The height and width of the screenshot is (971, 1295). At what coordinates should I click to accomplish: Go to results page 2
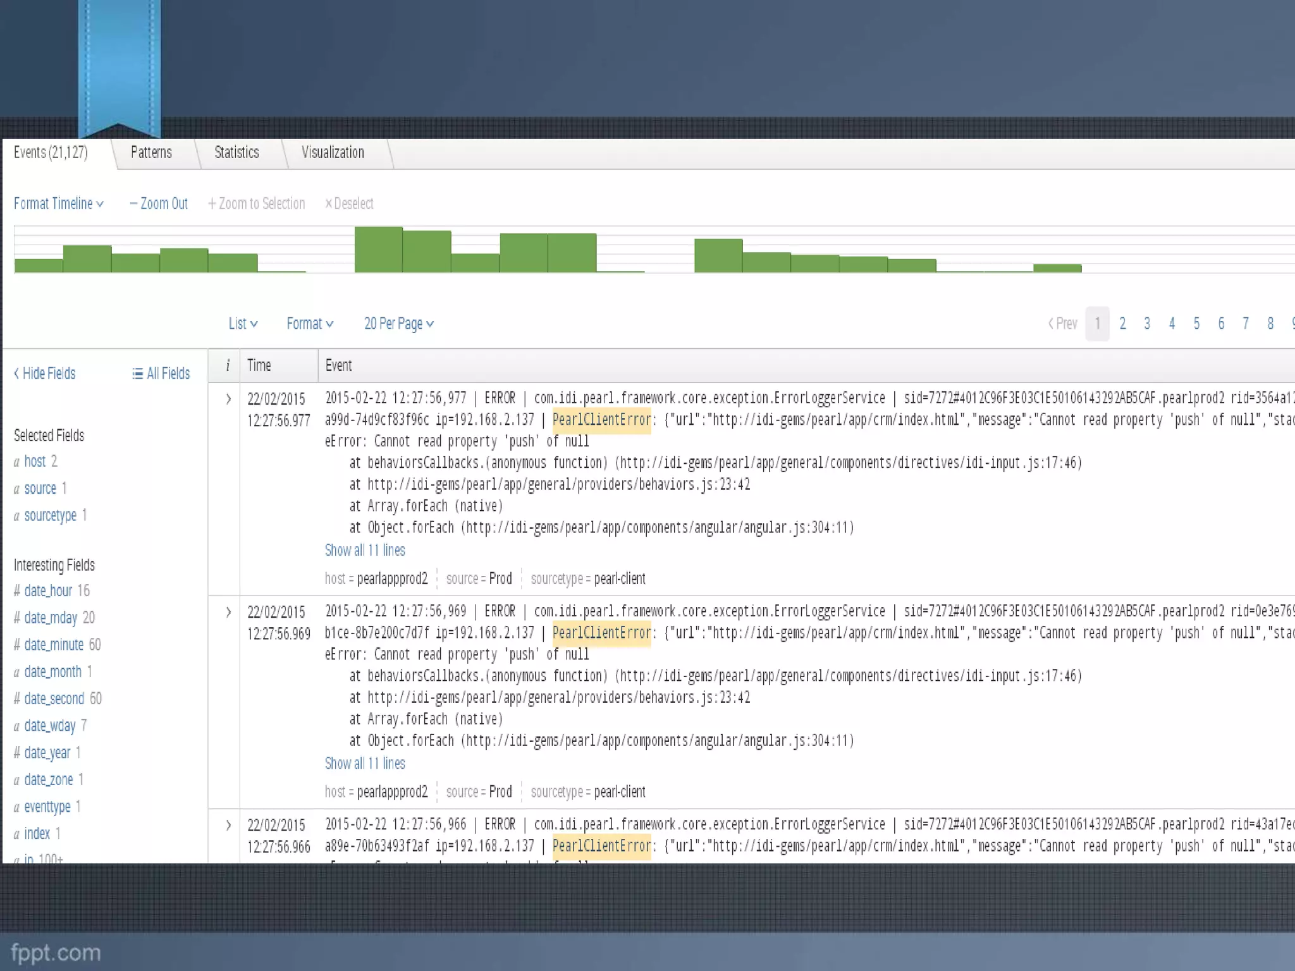tap(1122, 324)
